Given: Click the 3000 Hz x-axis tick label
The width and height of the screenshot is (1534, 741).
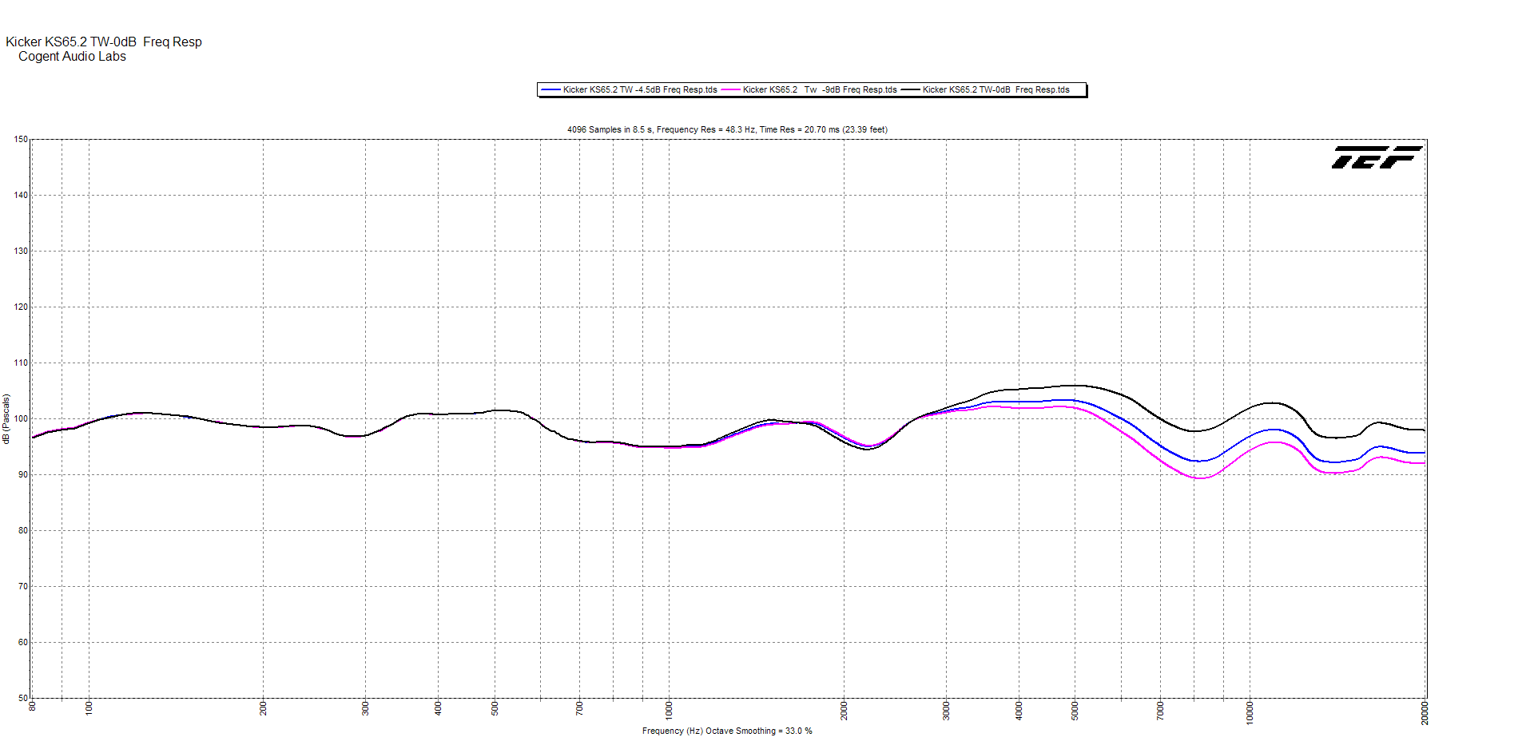Looking at the screenshot, I should click(947, 710).
